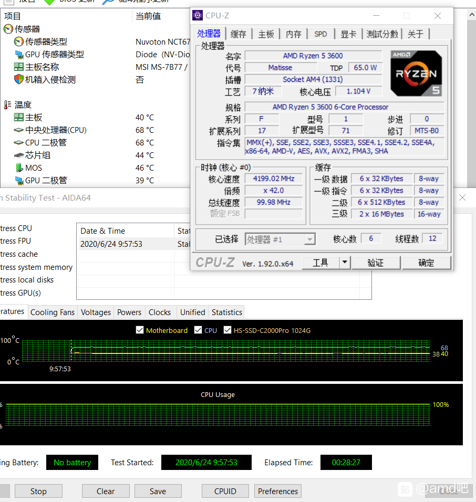Click the scrollbar up arrow in AIDA64 sensor panel
The height and width of the screenshot is (502, 476).
471,15
